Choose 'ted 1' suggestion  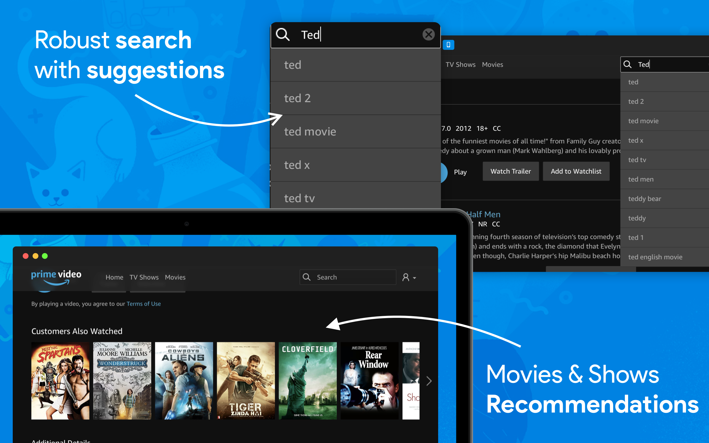(x=664, y=238)
